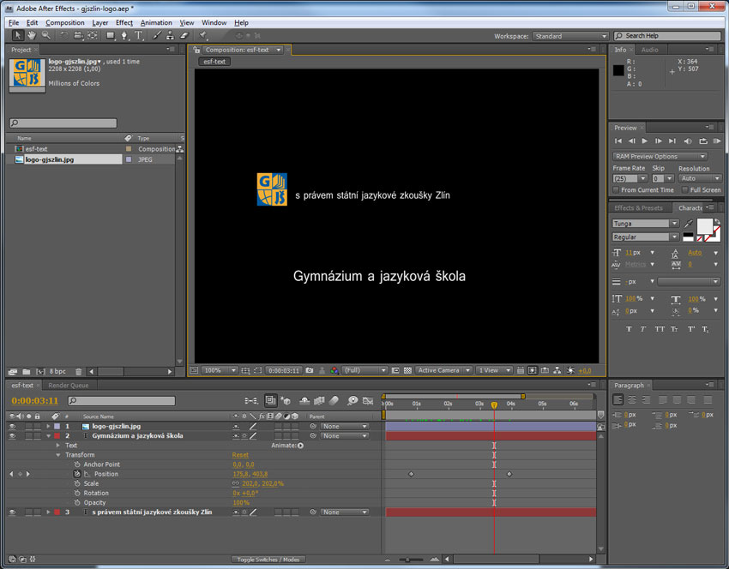The image size is (729, 569).
Task: Select the Eraser tool
Action: click(184, 35)
